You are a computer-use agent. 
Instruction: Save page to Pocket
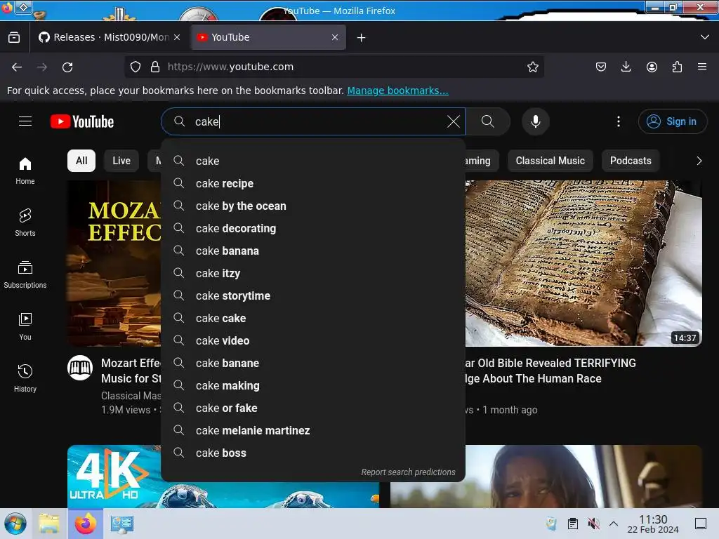(601, 67)
